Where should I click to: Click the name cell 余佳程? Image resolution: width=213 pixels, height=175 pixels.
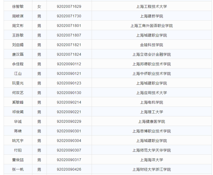18,64
